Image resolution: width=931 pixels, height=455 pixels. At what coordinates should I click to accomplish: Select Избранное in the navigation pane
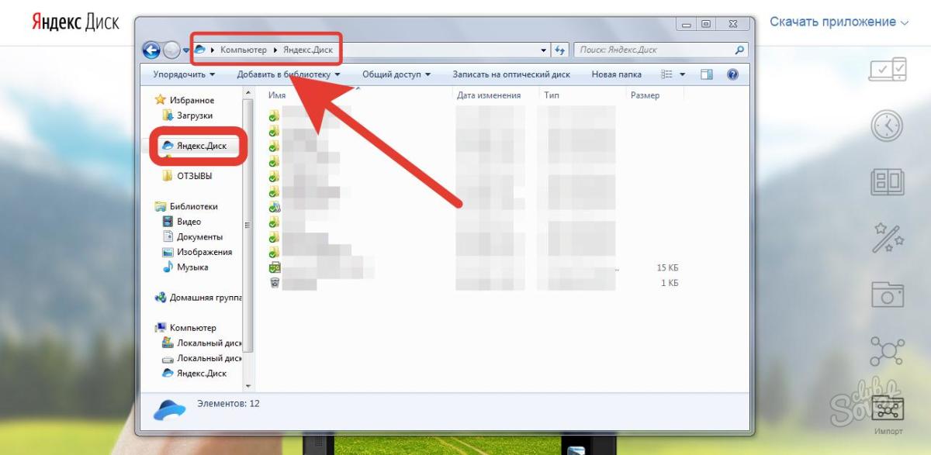tap(191, 100)
